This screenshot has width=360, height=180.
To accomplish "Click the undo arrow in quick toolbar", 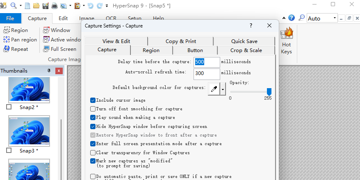I will pyautogui.click(x=90, y=6).
